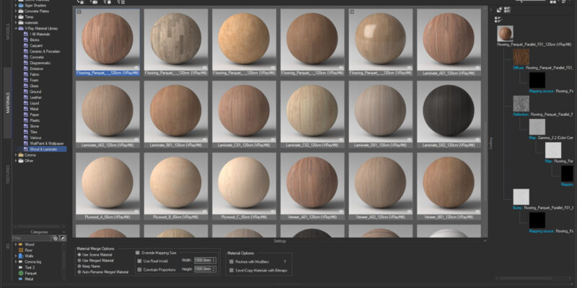Expand the Walls category in Categories list
The width and height of the screenshot is (577, 288).
click(16, 256)
